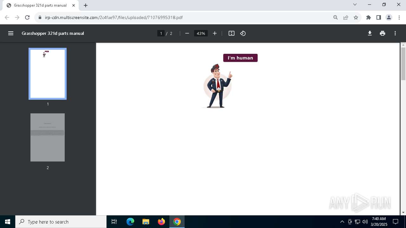Image resolution: width=406 pixels, height=228 pixels.
Task: Select the Grasshopper 321d parts manual tab
Action: (41, 5)
